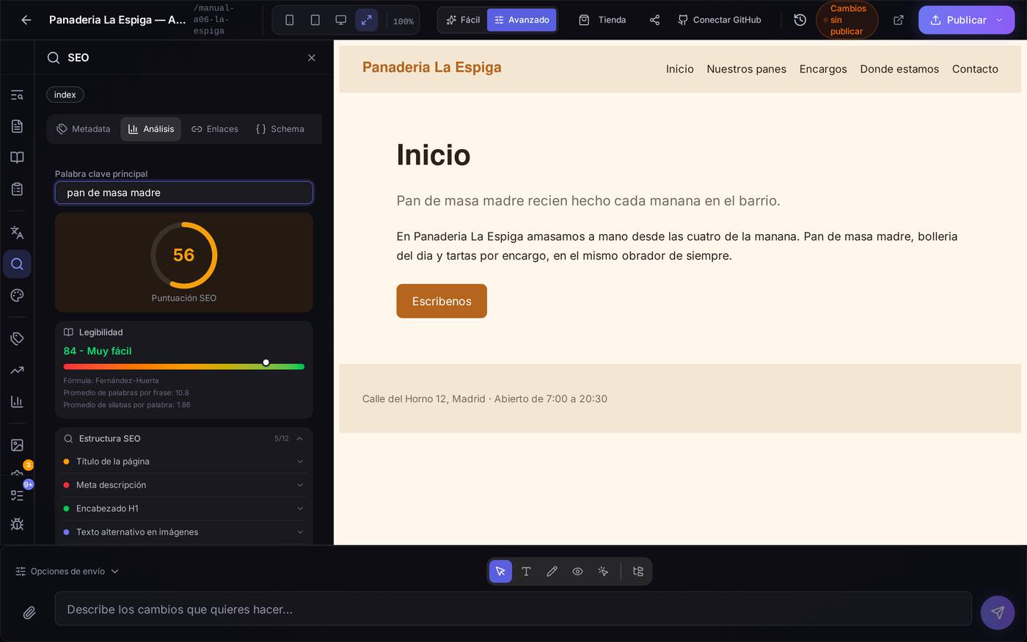Switch to Fácil mode
Image resolution: width=1027 pixels, height=642 pixels.
[463, 20]
